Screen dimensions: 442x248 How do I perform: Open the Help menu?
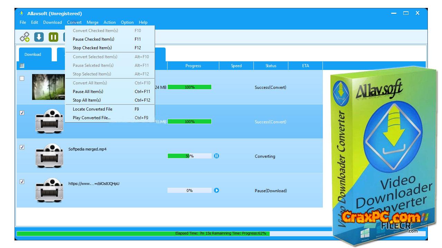coord(143,22)
